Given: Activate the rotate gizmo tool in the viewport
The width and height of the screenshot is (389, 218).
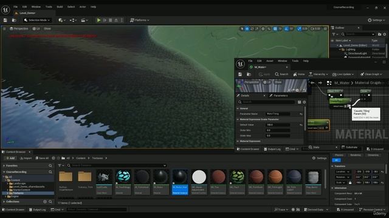Looking at the screenshot, I should [252, 28].
